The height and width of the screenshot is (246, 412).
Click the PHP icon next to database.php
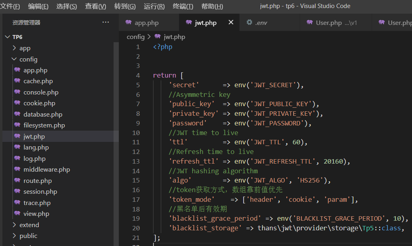click(17, 114)
